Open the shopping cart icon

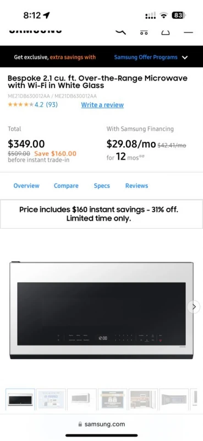(x=144, y=33)
